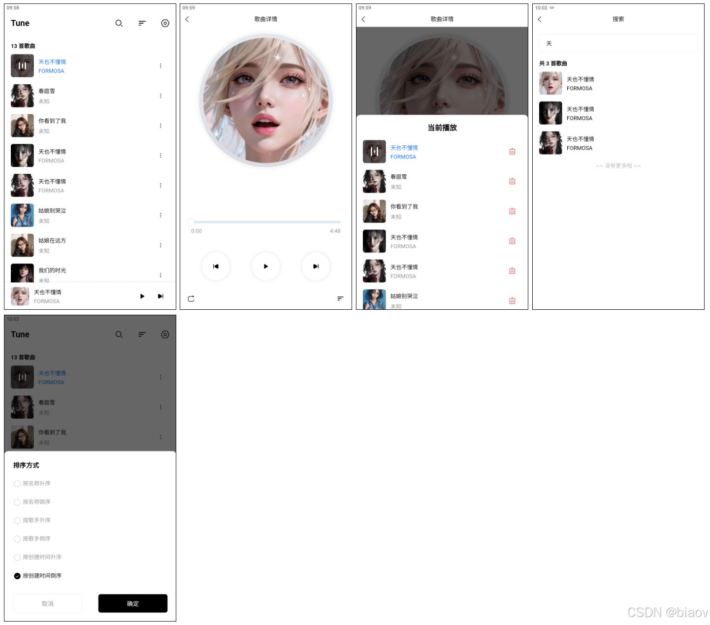Select 按歌手倒序 sort option
This screenshot has height=625, width=710.
coord(32,539)
